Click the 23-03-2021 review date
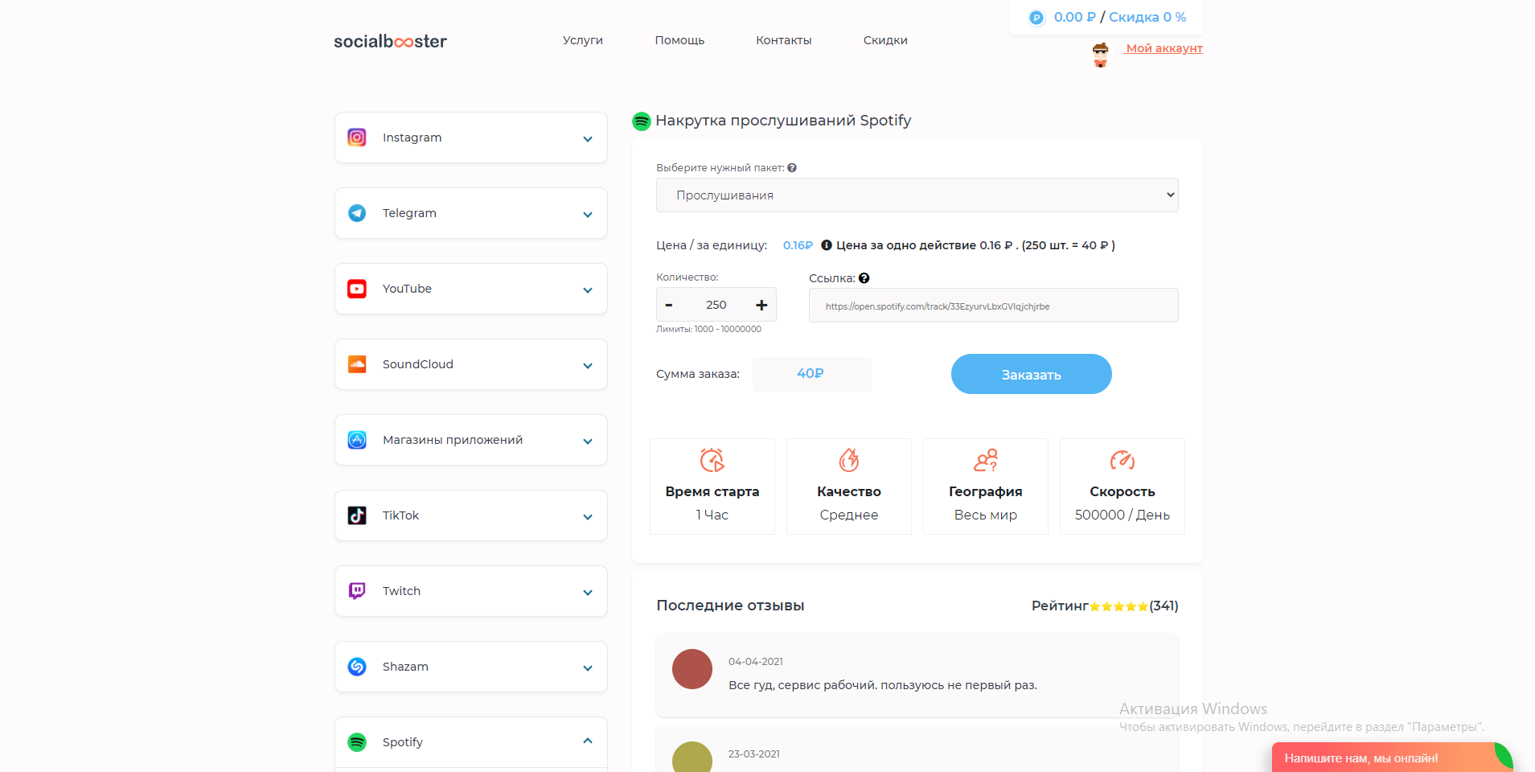1535x772 pixels. coord(754,754)
